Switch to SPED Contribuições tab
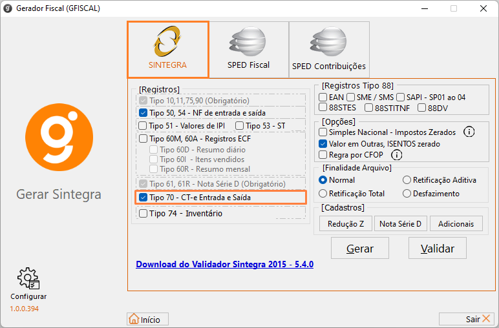The width and height of the screenshot is (499, 328). click(329, 50)
